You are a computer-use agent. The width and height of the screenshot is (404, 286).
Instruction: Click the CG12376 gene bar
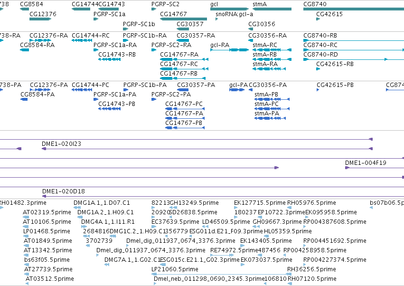(x=40, y=19)
